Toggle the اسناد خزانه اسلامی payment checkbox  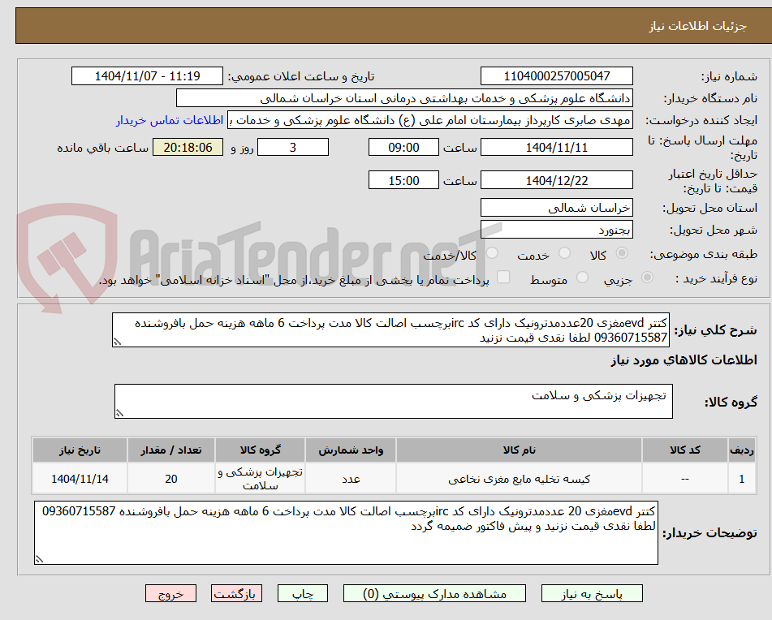503,278
